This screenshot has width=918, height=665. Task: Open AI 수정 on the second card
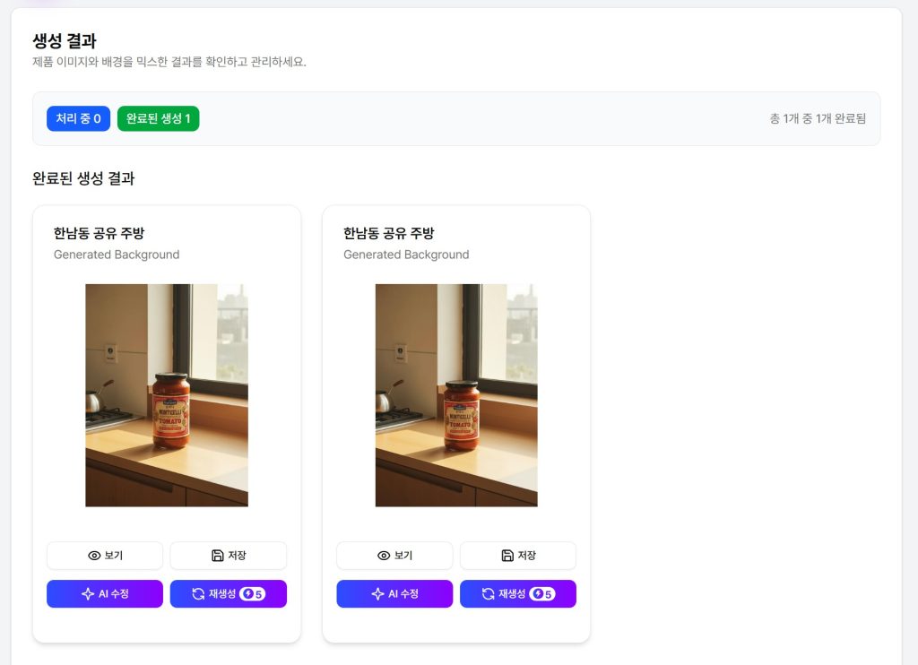pos(394,594)
